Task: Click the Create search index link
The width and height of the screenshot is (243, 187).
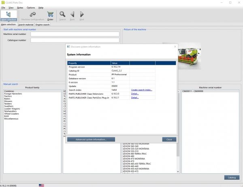Action: coord(141,89)
